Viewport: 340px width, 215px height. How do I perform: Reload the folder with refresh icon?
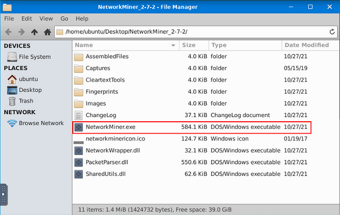pos(332,32)
